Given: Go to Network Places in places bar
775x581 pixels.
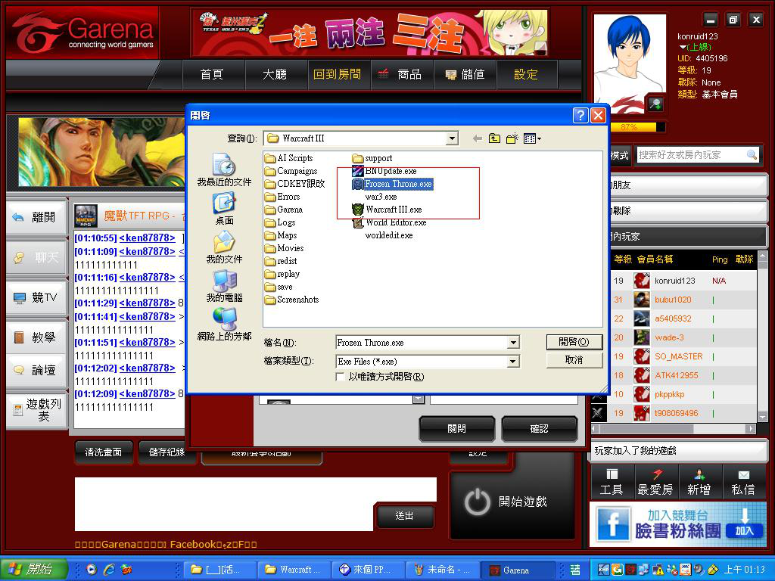Looking at the screenshot, I should click(224, 324).
